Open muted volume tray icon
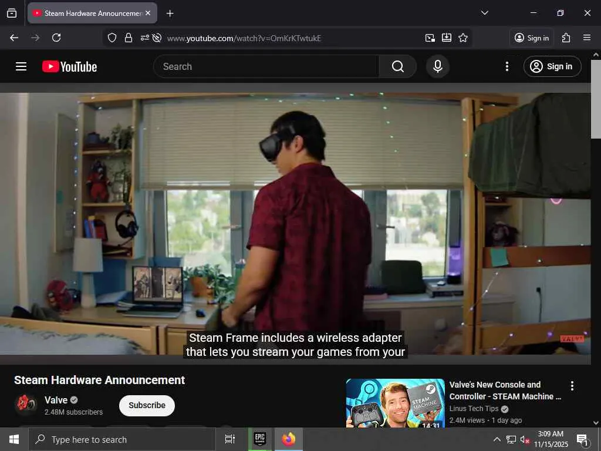Viewport: 601px width, 451px height. (525, 439)
